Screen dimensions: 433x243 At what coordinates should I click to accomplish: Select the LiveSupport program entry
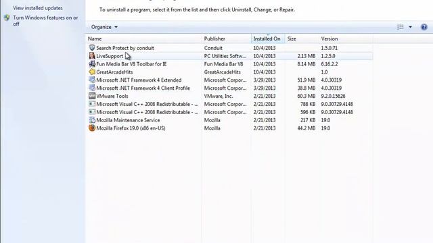click(110, 56)
